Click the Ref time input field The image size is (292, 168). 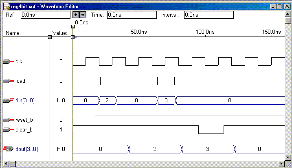point(45,15)
